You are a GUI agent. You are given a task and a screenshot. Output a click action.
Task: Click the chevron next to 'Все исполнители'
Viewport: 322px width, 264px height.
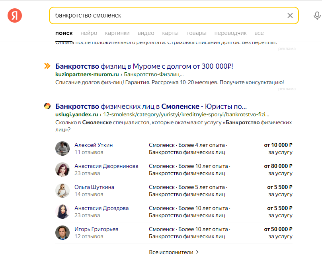[197, 252]
